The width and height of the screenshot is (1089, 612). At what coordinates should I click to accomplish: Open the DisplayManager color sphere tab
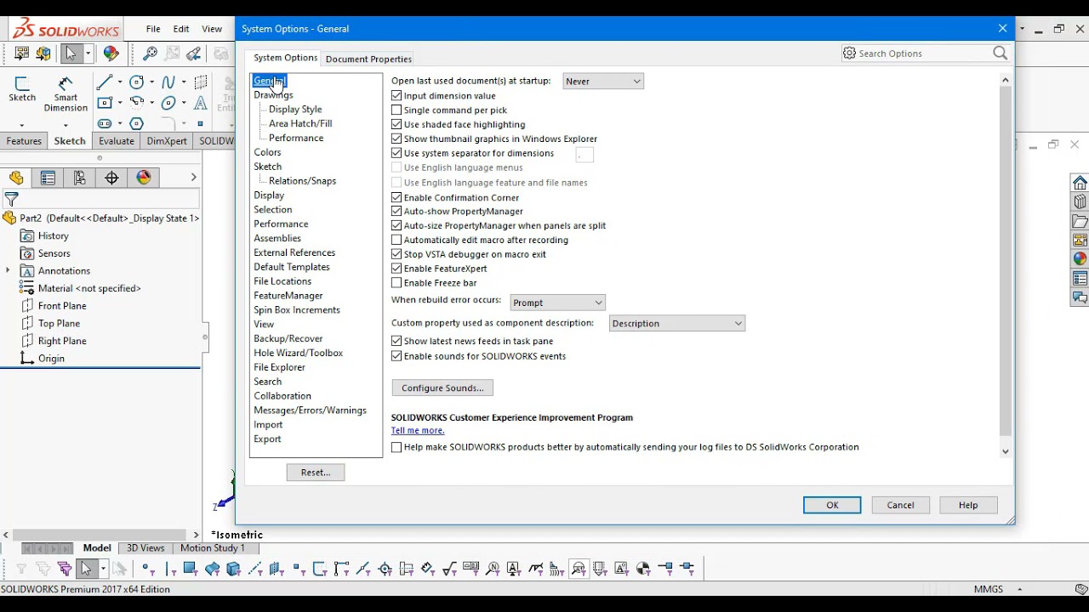click(144, 178)
